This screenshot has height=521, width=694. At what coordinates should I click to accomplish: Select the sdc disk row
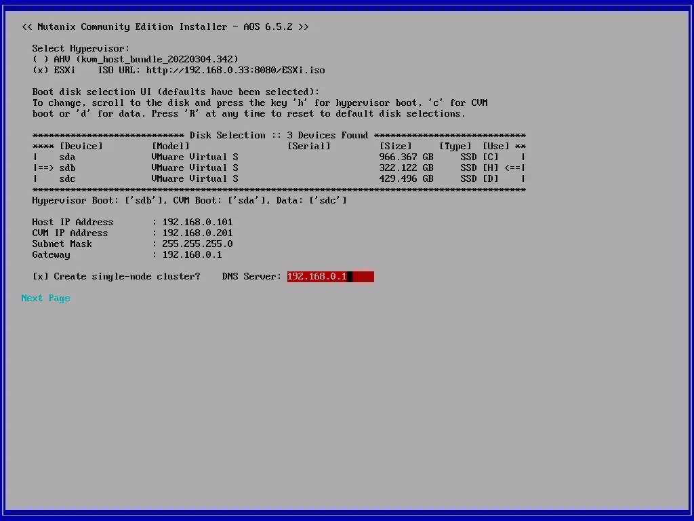[x=67, y=178]
